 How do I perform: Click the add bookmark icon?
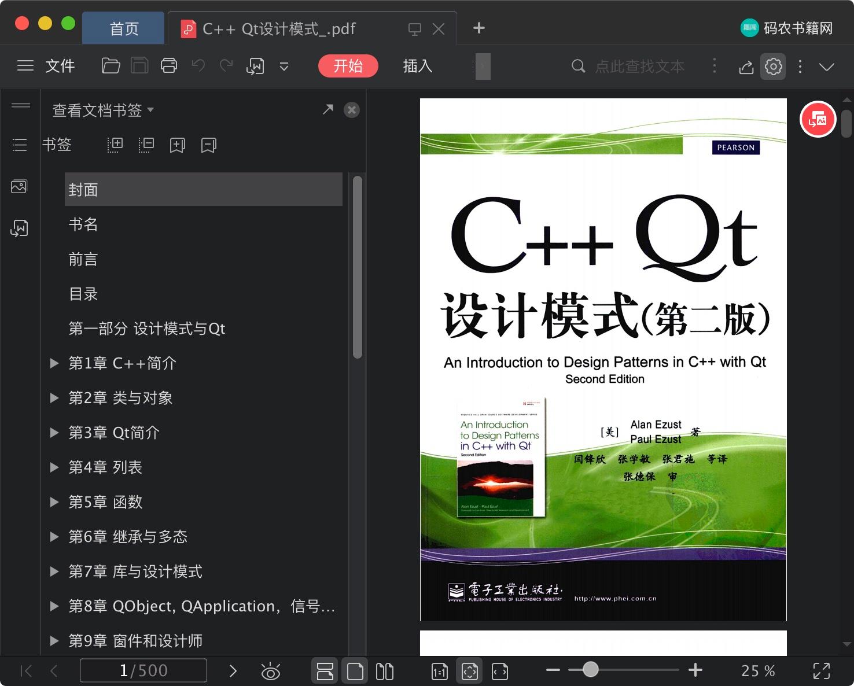point(178,145)
